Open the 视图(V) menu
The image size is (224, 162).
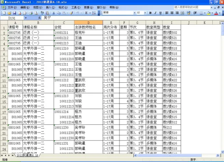click(x=38, y=8)
